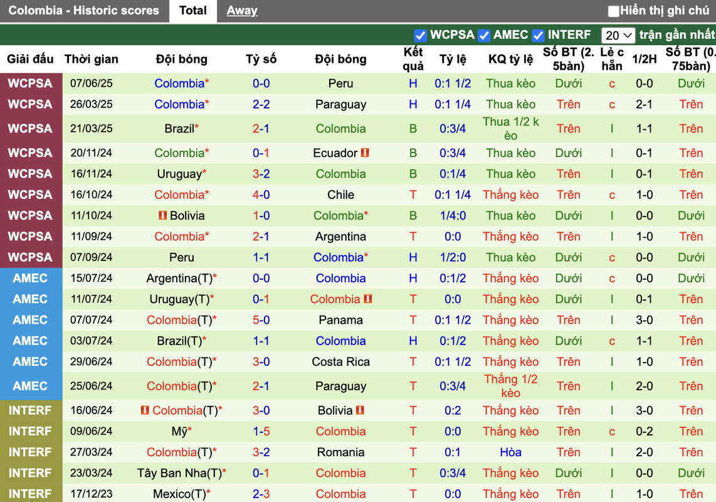Screen dimensions: 716x502
Task: Click Argentina in the 11/09/24 match
Action: 340,237
